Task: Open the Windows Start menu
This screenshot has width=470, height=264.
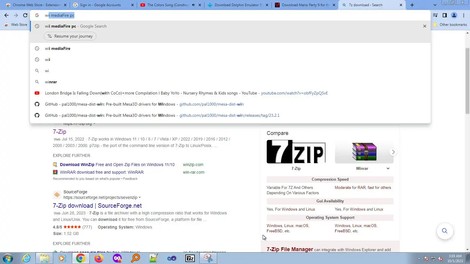Action: click(x=8, y=258)
